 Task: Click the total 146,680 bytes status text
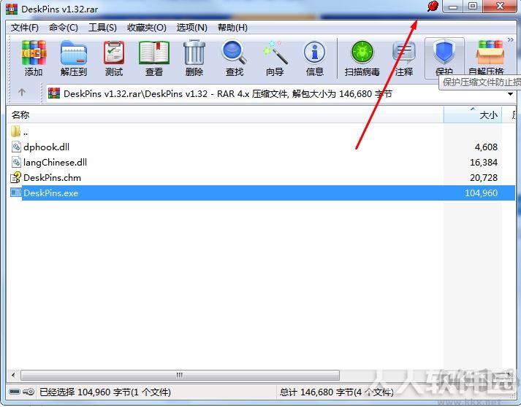click(x=336, y=392)
